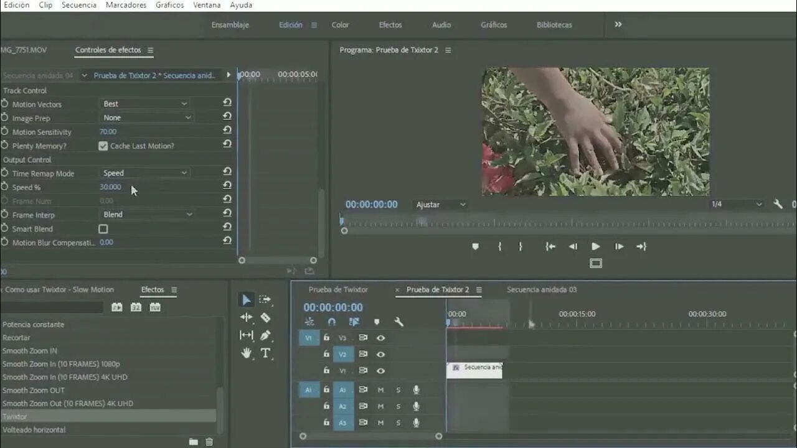797x448 pixels.
Task: Click the Mark In button
Action: point(499,246)
